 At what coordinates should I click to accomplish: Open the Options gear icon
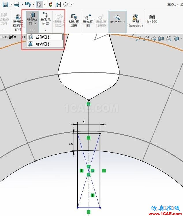pyautogui.click(x=66, y=5)
